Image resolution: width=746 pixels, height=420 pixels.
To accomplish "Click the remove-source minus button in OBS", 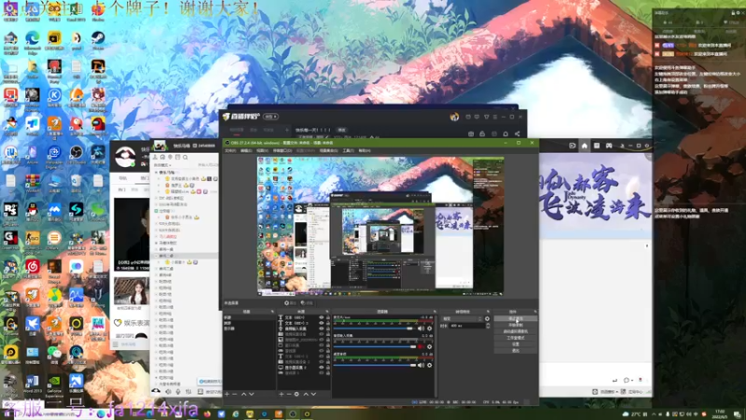I will pos(289,394).
